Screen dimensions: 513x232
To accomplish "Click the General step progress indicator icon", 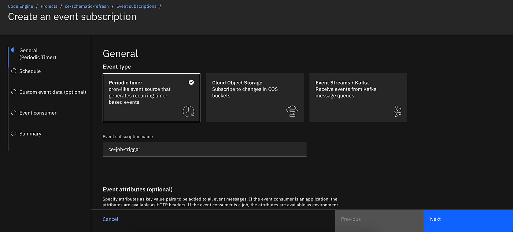I will pyautogui.click(x=14, y=50).
